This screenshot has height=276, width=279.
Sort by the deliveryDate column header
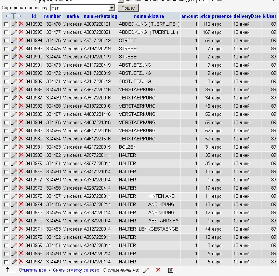point(247,16)
